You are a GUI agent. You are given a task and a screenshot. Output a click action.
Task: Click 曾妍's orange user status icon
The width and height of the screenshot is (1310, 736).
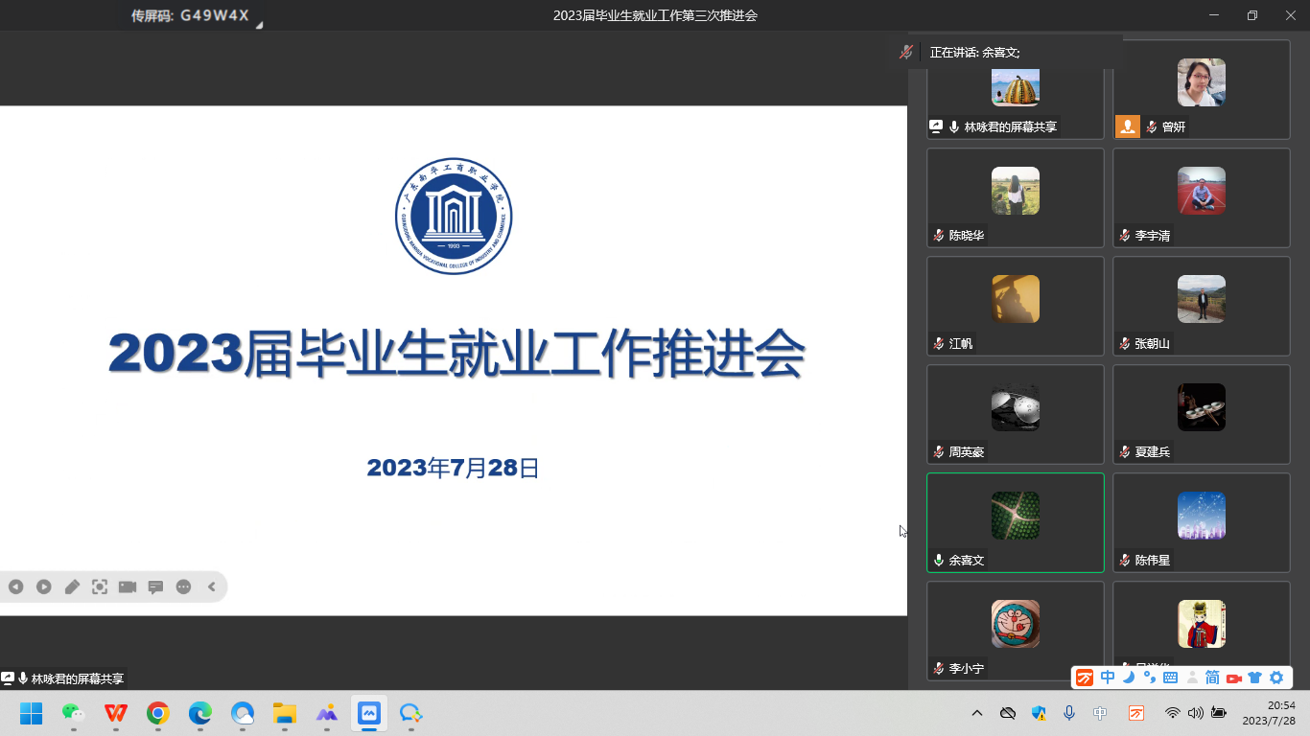[x=1128, y=126]
